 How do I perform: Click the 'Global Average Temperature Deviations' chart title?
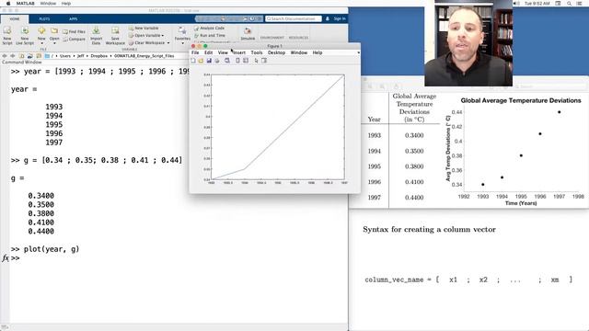click(521, 100)
